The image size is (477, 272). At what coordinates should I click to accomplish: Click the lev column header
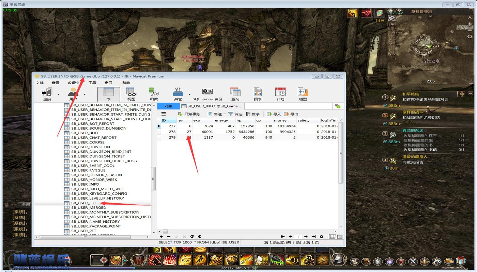(184, 120)
